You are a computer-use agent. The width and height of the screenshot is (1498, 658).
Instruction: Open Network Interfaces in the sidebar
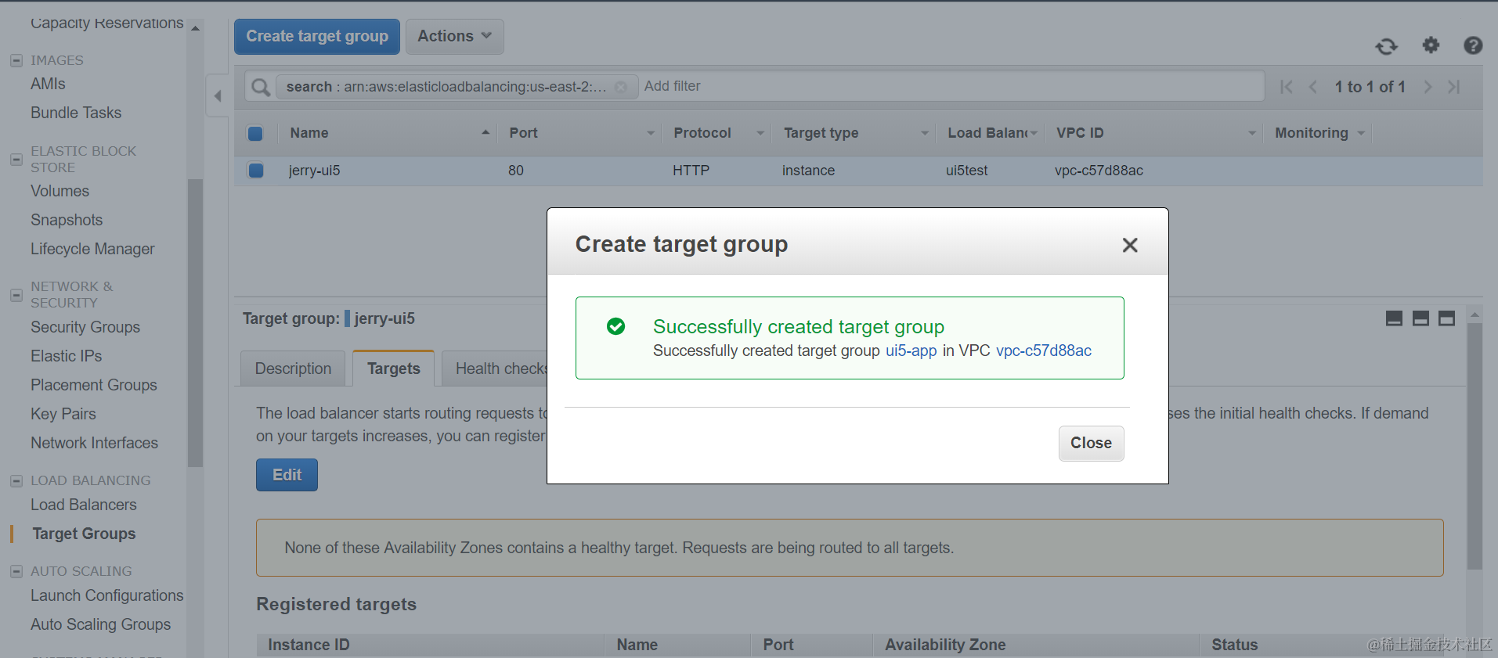[x=94, y=443]
